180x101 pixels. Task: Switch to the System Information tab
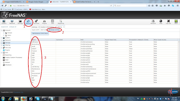47,27
